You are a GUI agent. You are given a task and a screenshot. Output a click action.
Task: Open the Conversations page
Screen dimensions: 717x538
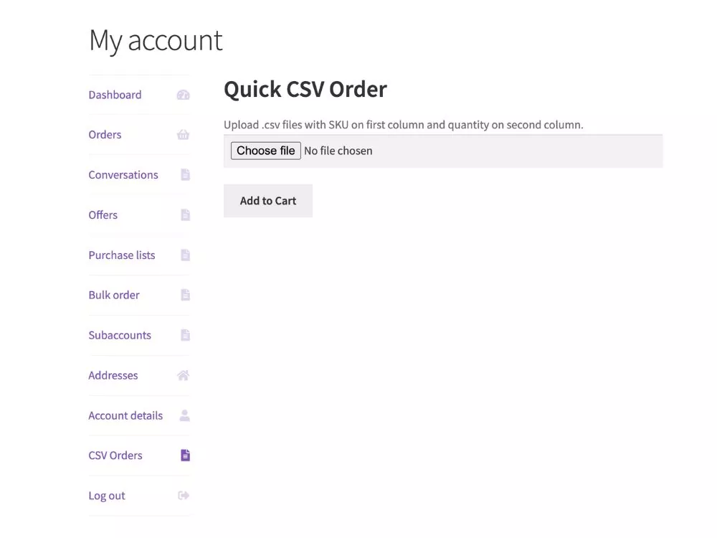tap(123, 175)
